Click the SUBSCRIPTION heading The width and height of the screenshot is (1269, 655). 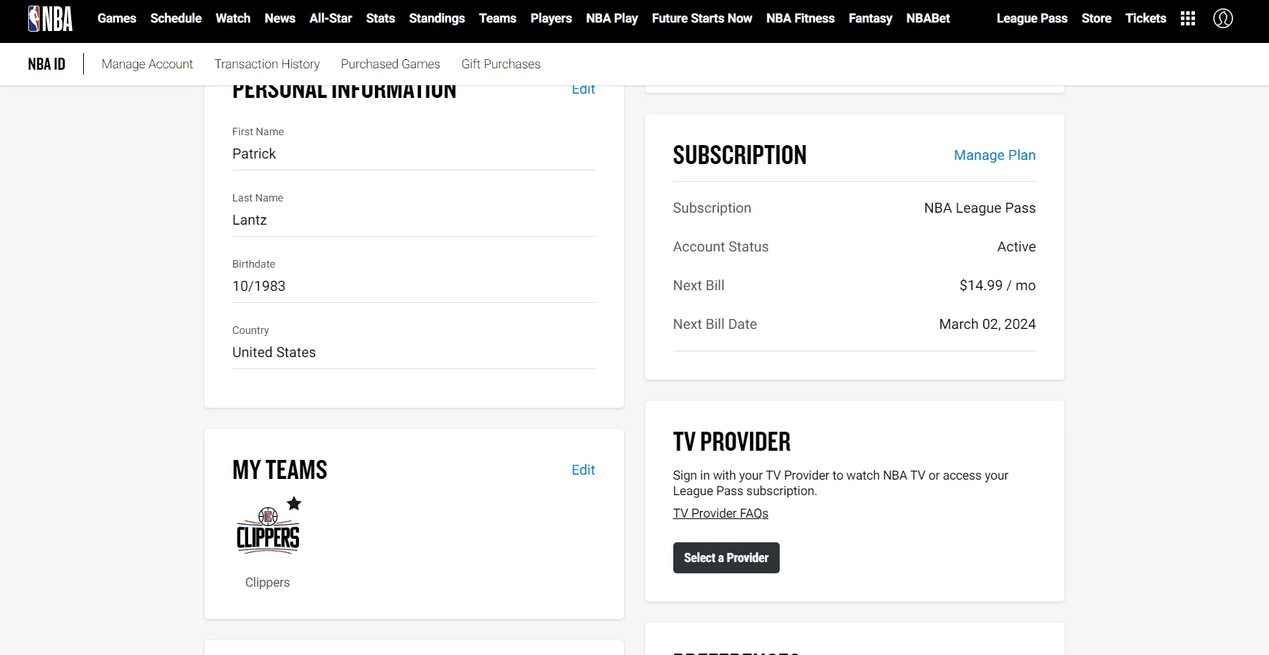click(x=740, y=155)
